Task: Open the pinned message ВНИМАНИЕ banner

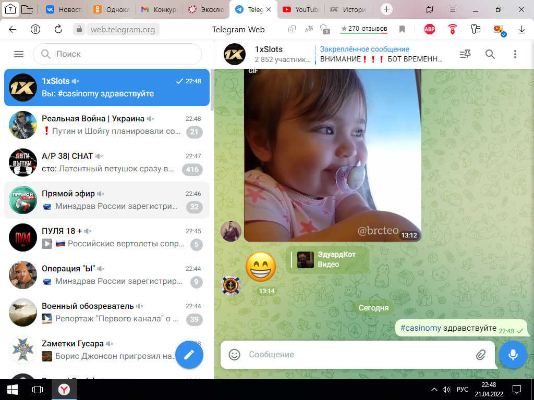Action: pos(381,54)
